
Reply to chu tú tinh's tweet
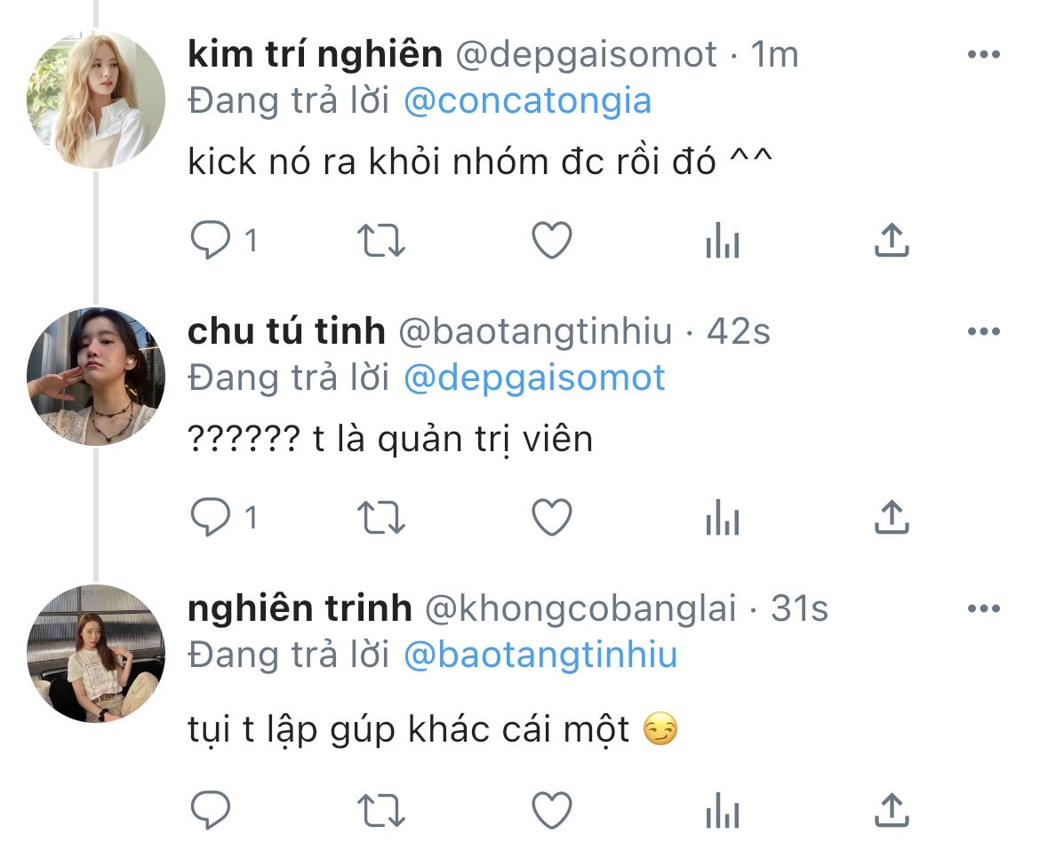(x=212, y=518)
